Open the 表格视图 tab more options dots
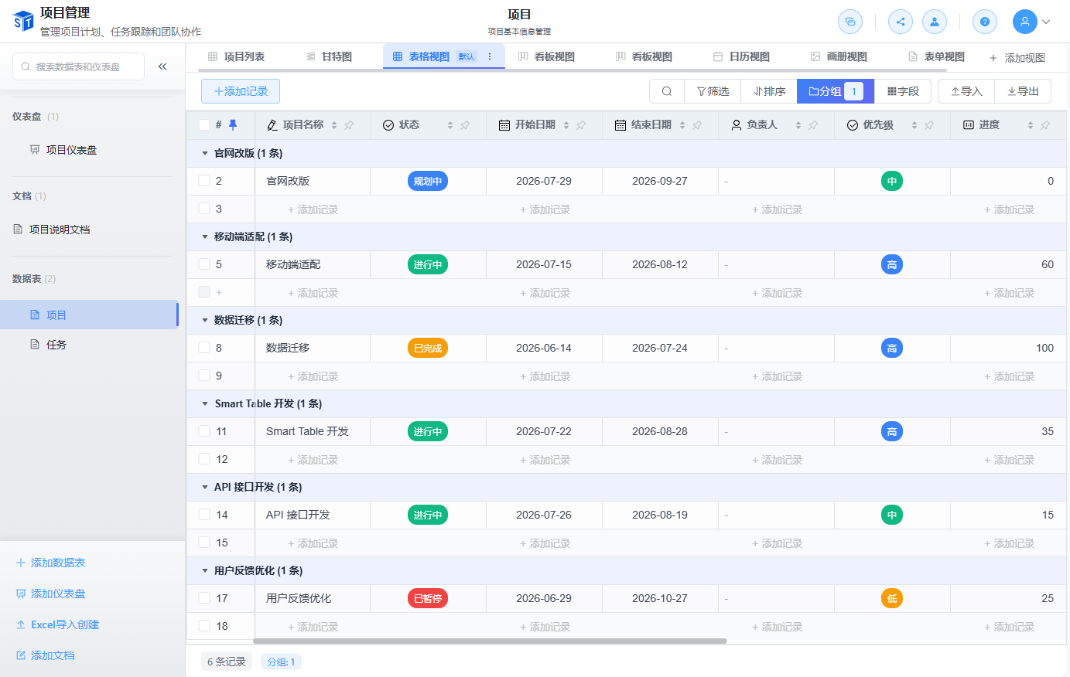Screen dimensions: 1070x677 point(490,56)
